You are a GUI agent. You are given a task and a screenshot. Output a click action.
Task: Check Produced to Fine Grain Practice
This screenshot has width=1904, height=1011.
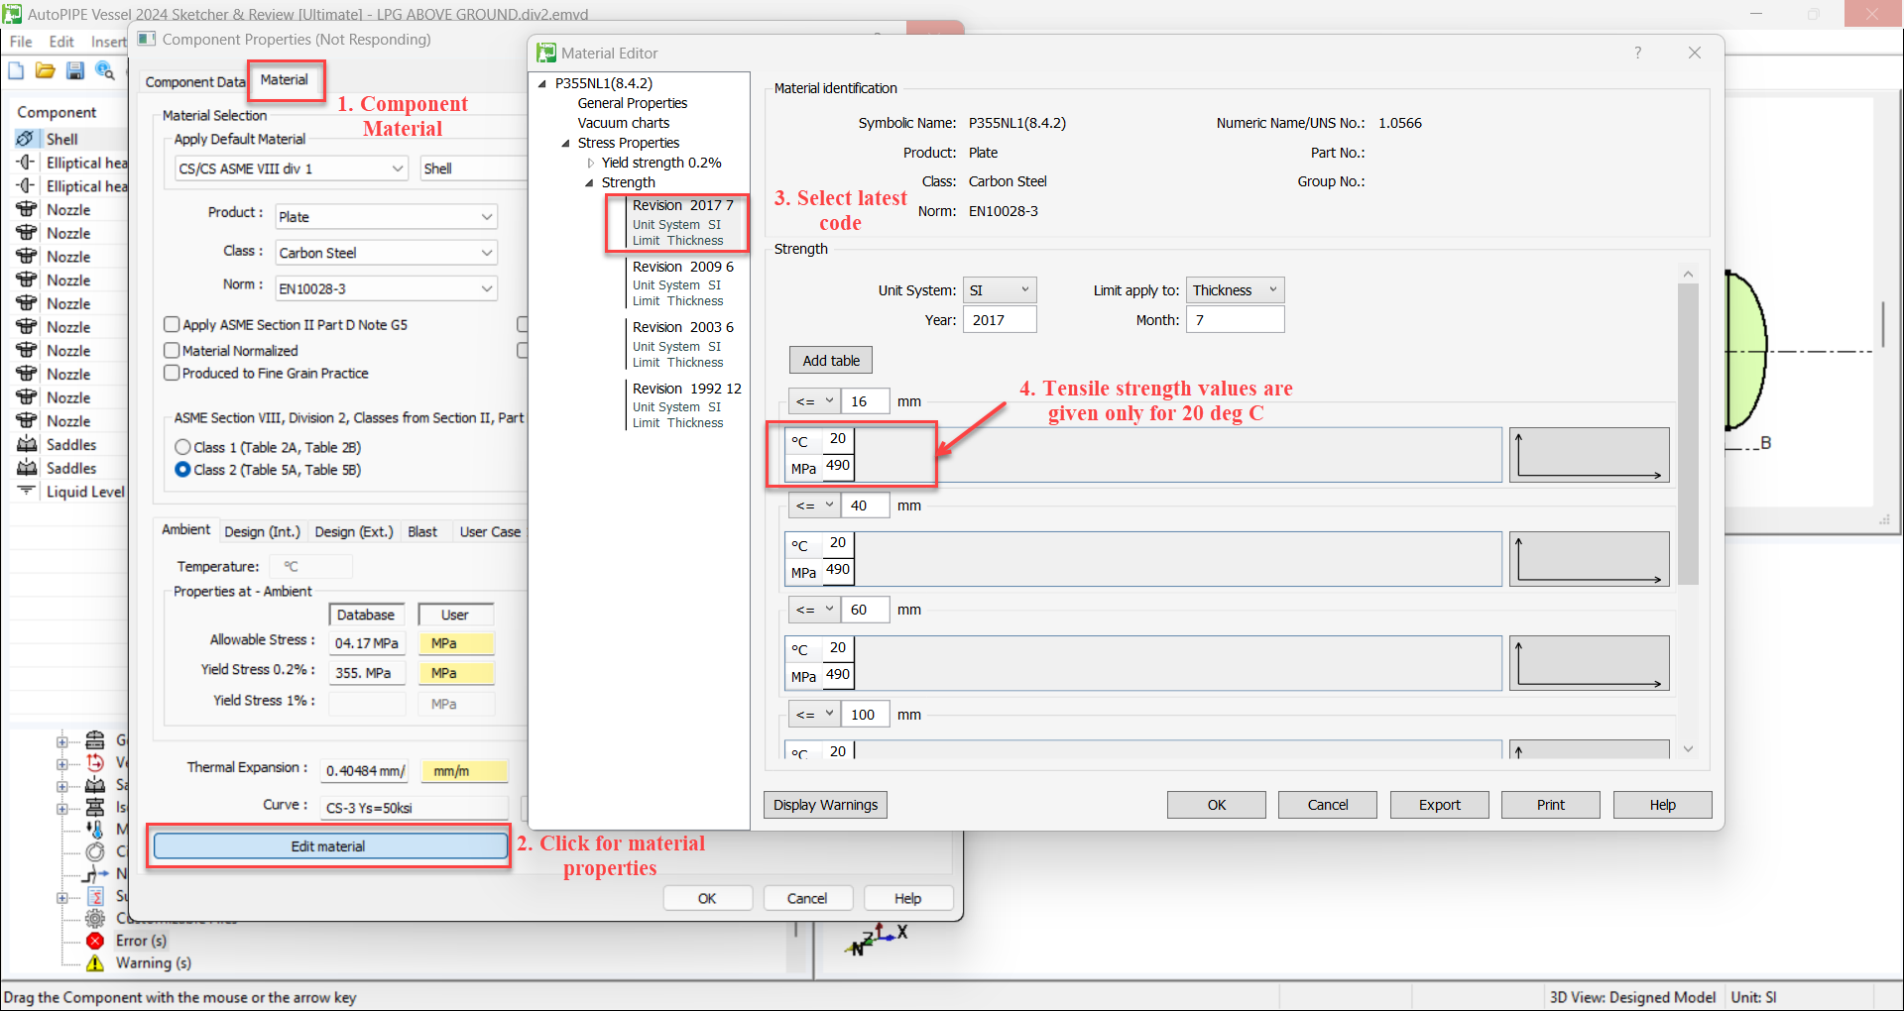coord(172,373)
